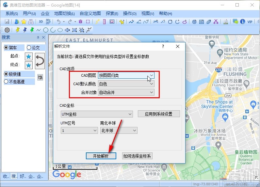Switch to the 收.. bottom tab
Viewport: 260px width, 187px height.
[6, 176]
